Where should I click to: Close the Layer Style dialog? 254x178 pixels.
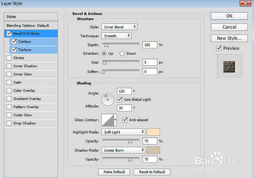tap(245, 3)
